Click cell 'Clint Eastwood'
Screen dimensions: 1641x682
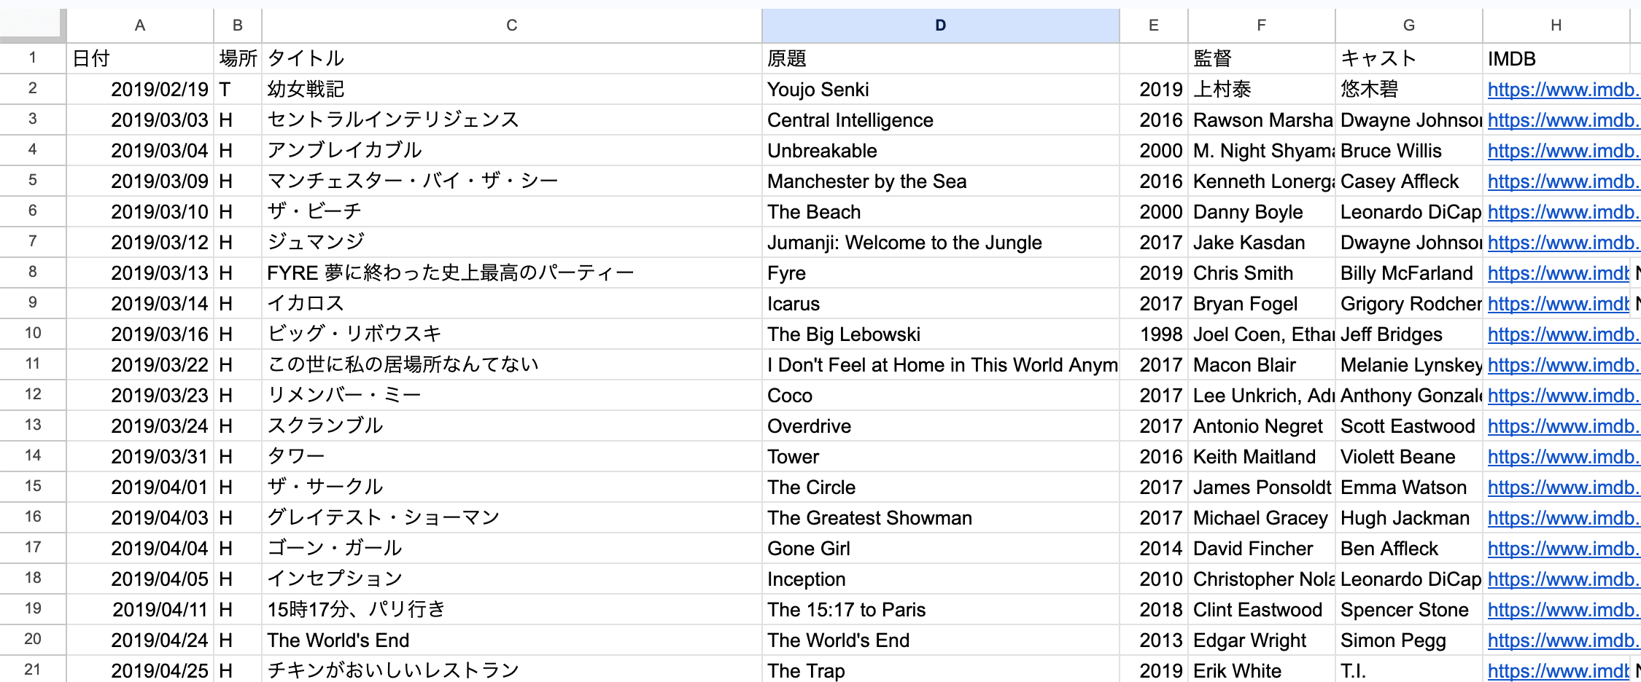[x=1262, y=610]
